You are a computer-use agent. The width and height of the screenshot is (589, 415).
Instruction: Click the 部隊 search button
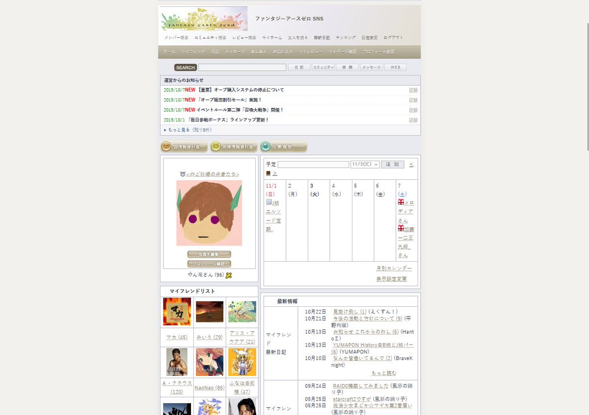click(x=347, y=68)
